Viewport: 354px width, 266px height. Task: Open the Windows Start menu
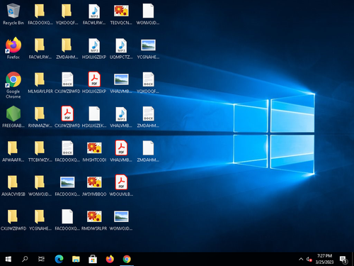point(8,259)
